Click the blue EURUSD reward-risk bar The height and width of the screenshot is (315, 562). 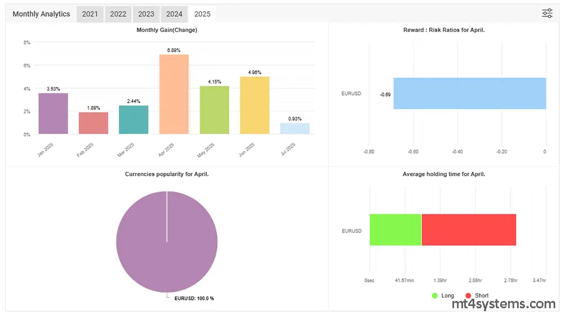coord(469,93)
